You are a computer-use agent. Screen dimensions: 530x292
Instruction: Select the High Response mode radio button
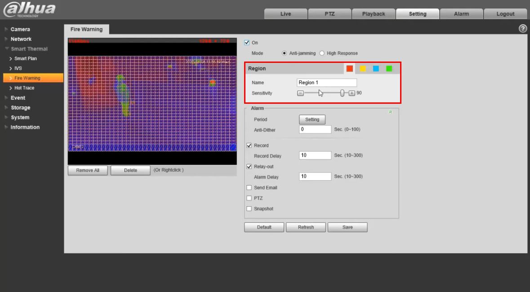(322, 53)
